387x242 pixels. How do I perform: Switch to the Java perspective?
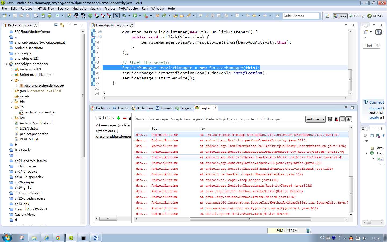[x=340, y=16]
